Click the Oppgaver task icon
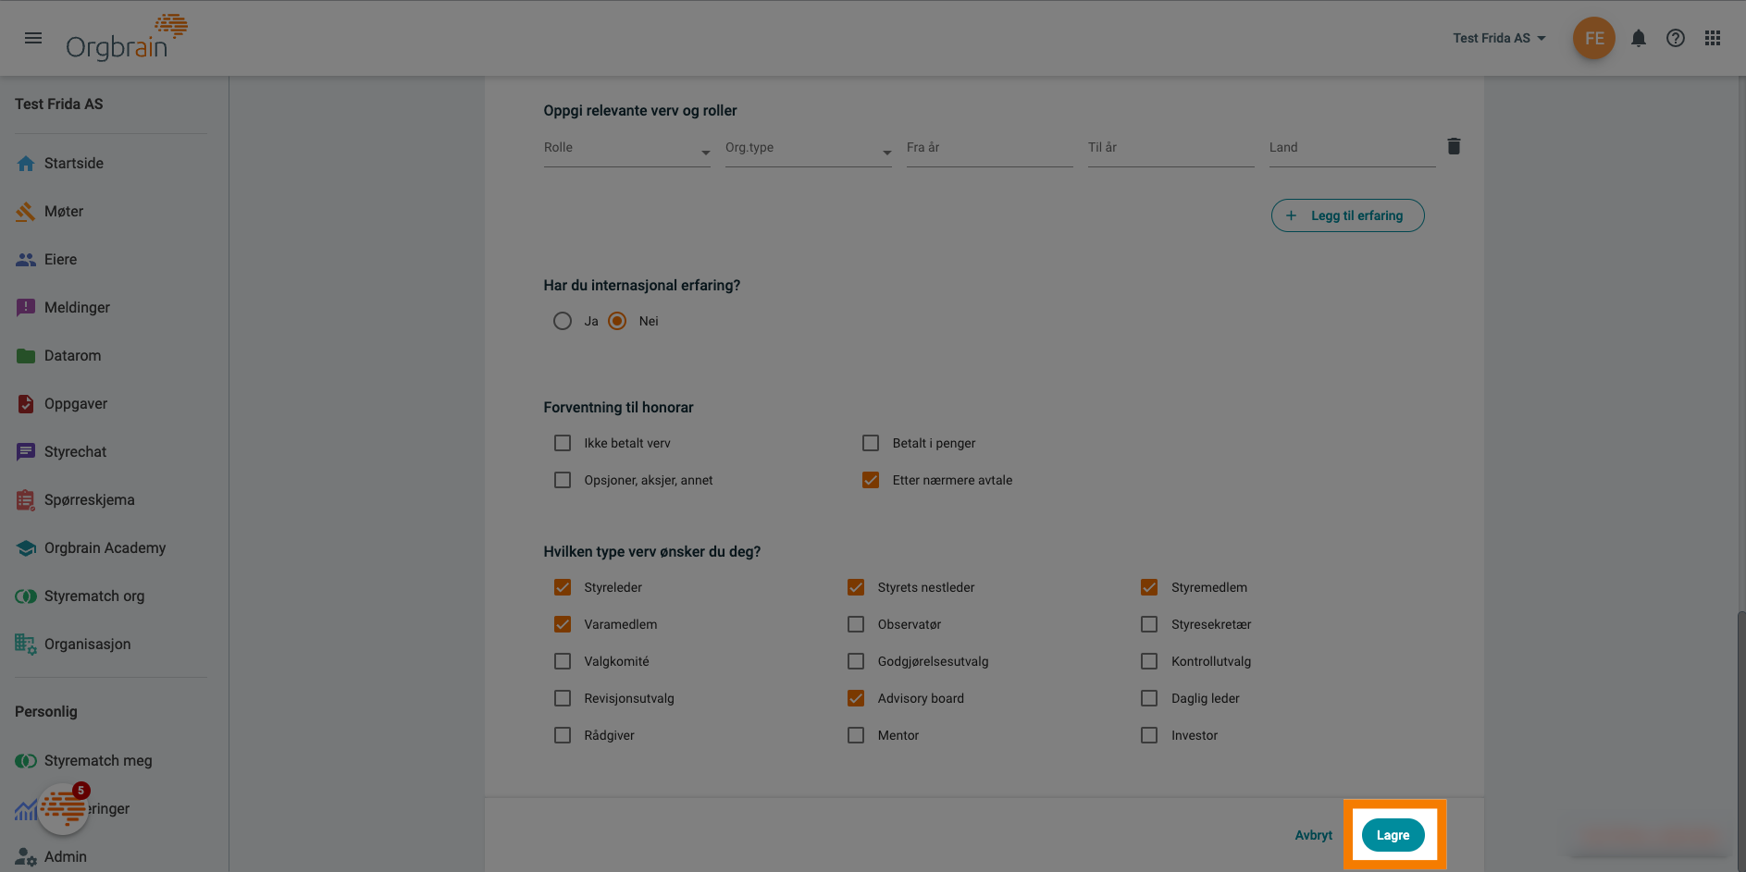 26,404
